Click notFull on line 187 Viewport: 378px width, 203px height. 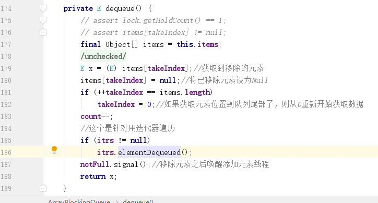pyautogui.click(x=95, y=164)
